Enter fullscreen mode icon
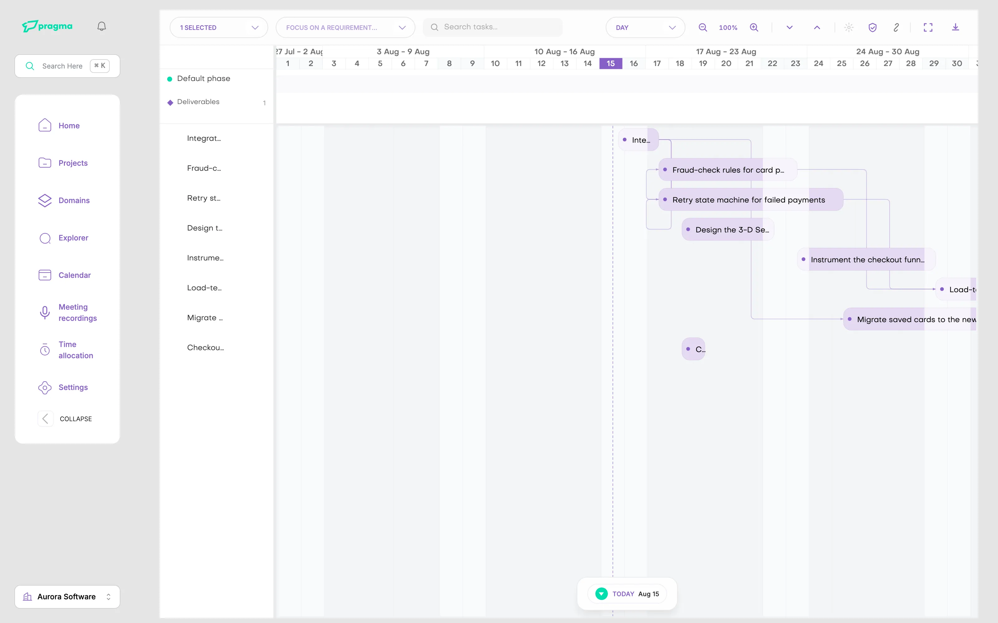The image size is (998, 623). [928, 28]
